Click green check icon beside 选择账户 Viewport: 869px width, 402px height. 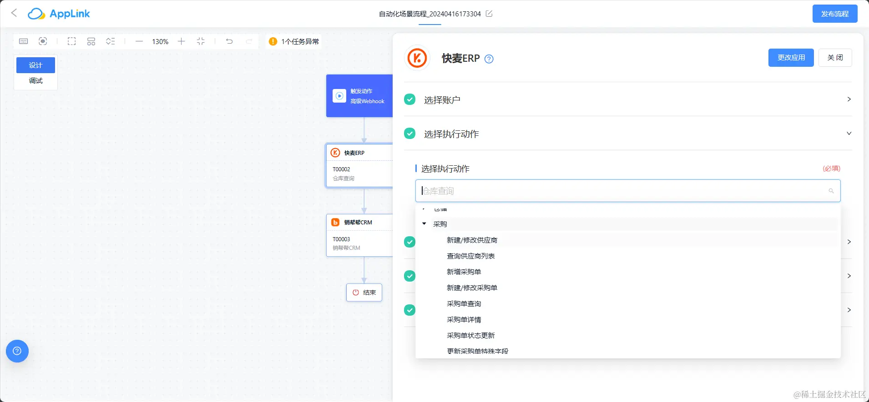click(x=410, y=99)
